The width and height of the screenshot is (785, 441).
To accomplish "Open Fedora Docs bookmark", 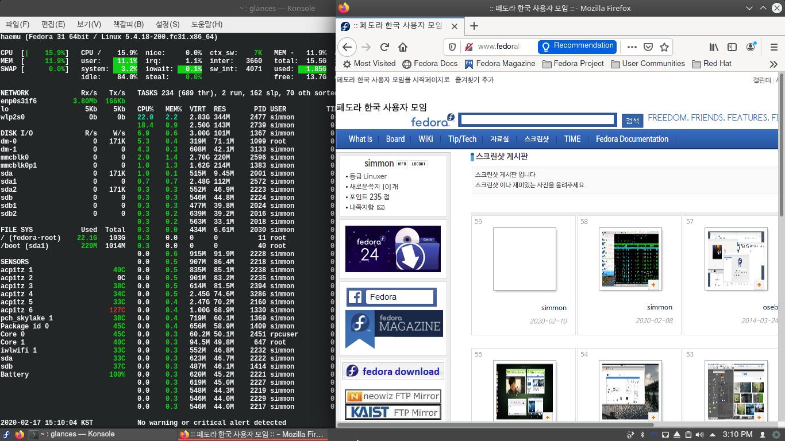I will [430, 64].
